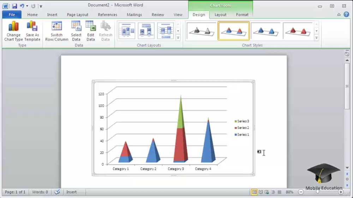Click Insert mode indicator in status bar
The image size is (353, 198).
point(71,192)
